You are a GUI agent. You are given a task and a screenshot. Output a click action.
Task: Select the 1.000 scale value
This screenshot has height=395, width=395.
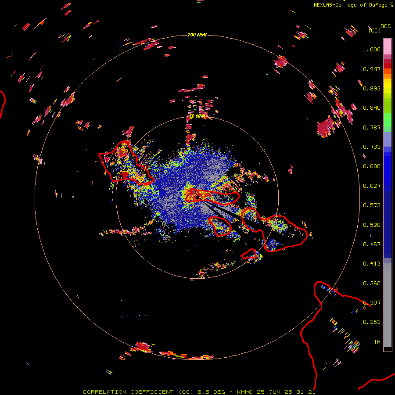coord(372,49)
